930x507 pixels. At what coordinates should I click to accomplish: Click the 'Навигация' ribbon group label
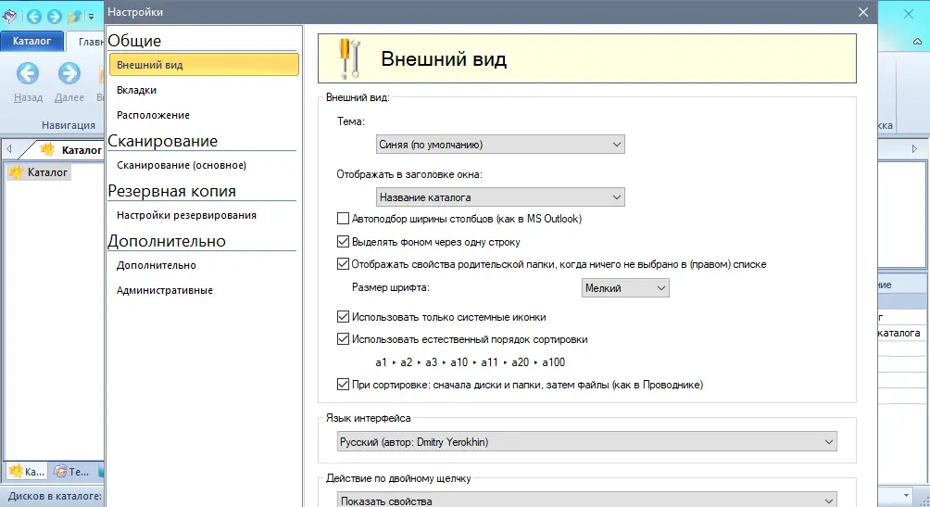point(69,125)
